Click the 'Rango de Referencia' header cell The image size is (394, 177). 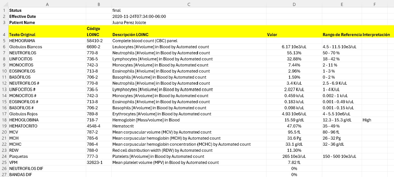pos(342,32)
